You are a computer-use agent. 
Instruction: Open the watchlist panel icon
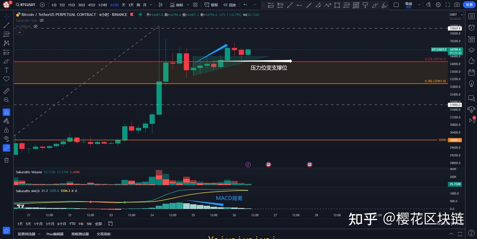471,17
